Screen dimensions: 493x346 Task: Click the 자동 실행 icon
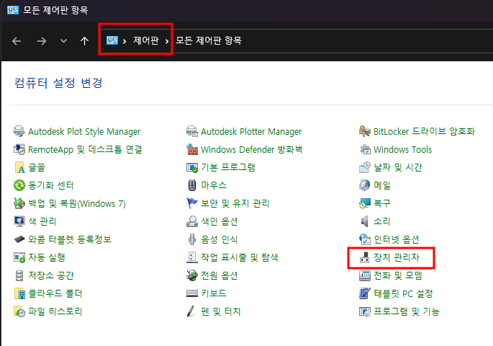point(19,257)
